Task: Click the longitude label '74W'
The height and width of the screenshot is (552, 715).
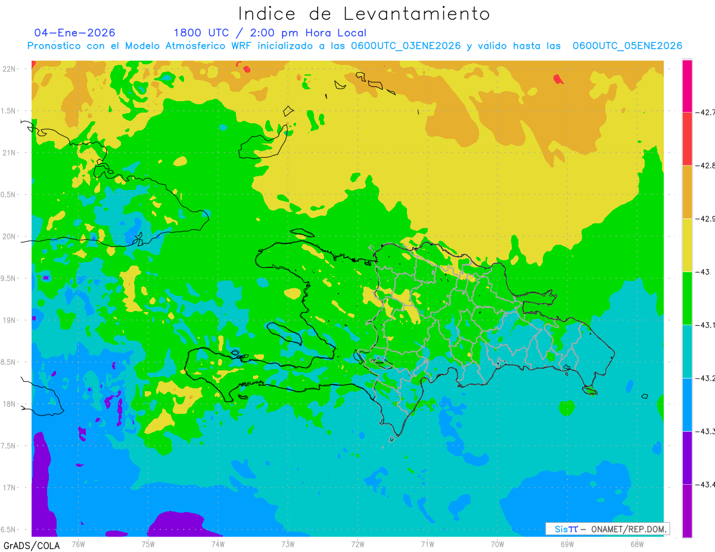Action: click(218, 543)
